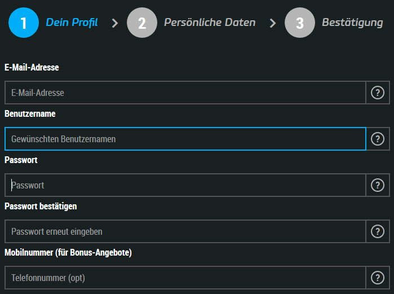Focus the E-Mail-Adresse input field
The image size is (394, 294).
185,93
